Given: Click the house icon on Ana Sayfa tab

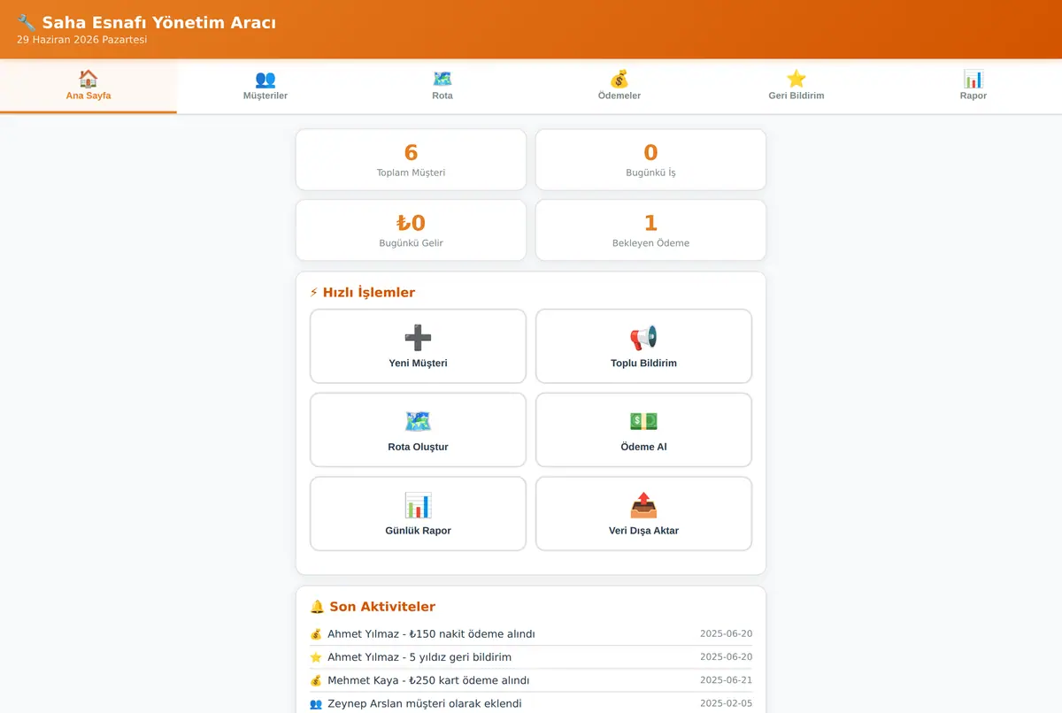Looking at the screenshot, I should [x=88, y=79].
